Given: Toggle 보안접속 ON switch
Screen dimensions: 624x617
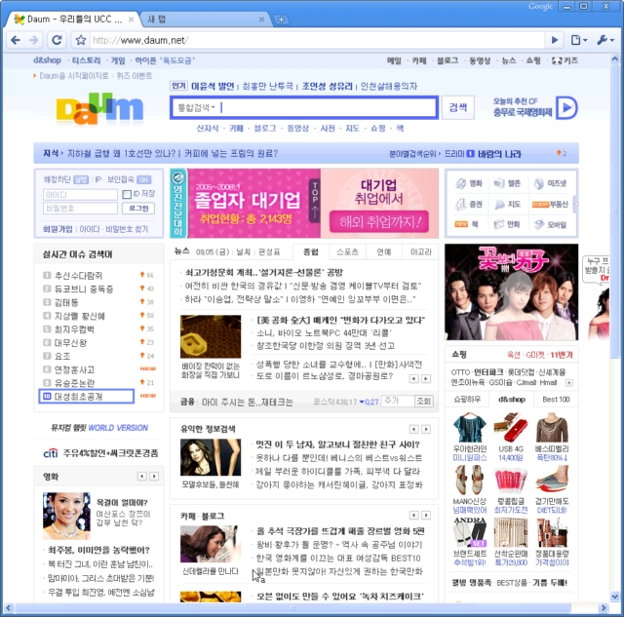Looking at the screenshot, I should point(143,179).
